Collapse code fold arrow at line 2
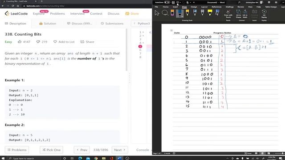285x160 pixels. click(143, 36)
